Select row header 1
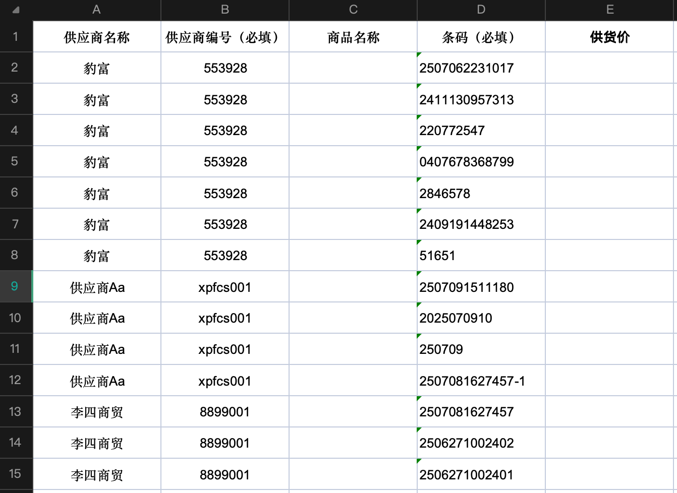Image resolution: width=677 pixels, height=493 pixels. coord(15,37)
